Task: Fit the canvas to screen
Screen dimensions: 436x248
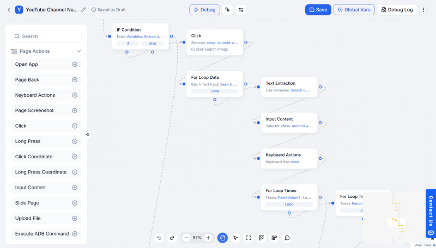Action: pos(249,238)
